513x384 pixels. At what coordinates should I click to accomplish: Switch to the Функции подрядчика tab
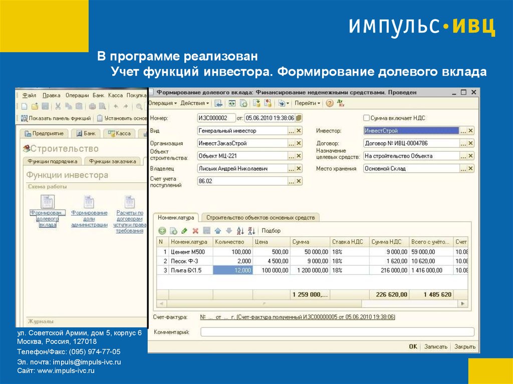[x=52, y=161]
